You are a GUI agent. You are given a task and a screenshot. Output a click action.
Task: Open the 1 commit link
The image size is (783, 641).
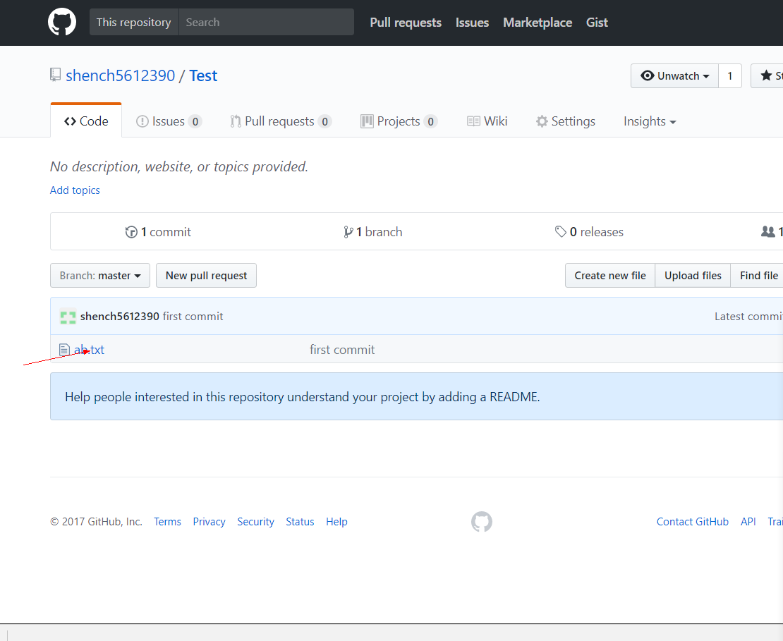(158, 232)
